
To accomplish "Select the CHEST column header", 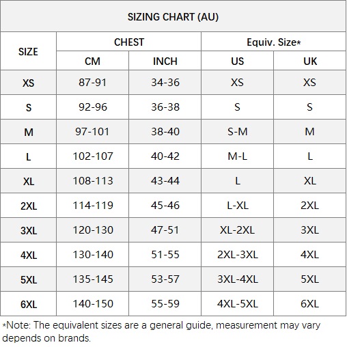I will coord(129,42).
